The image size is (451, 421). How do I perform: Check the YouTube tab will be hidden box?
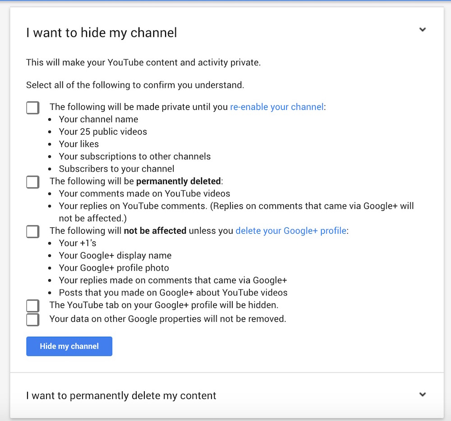tap(32, 306)
